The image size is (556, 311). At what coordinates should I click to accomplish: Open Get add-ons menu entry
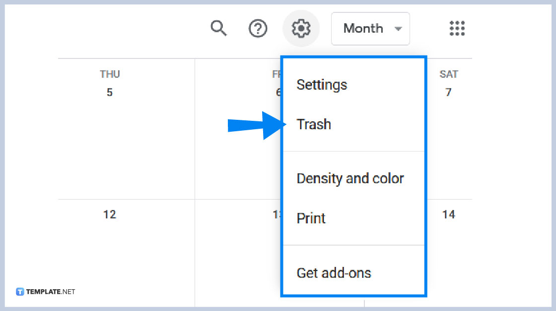tap(334, 272)
